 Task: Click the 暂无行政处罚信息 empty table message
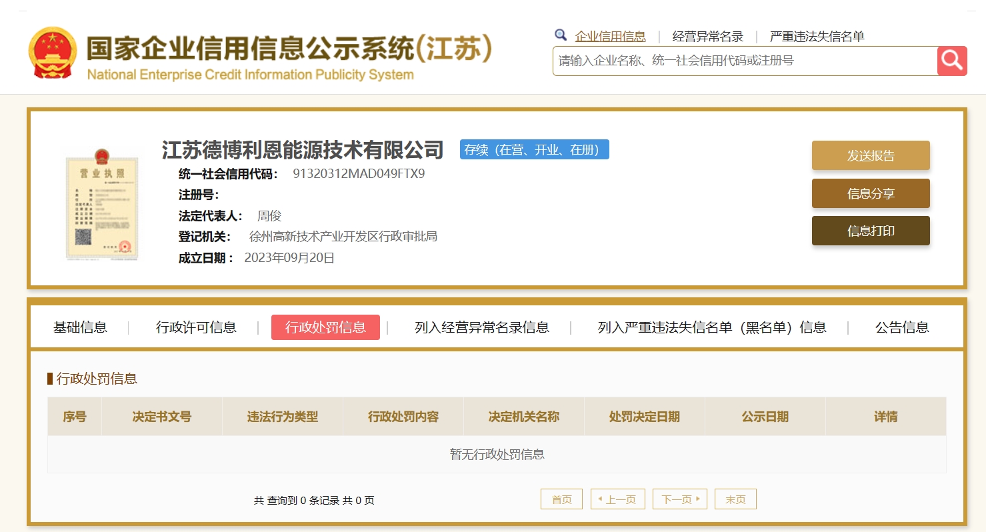pyautogui.click(x=497, y=455)
